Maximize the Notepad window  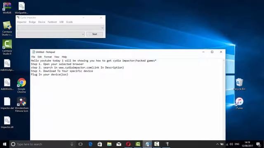pyautogui.click(x=212, y=52)
